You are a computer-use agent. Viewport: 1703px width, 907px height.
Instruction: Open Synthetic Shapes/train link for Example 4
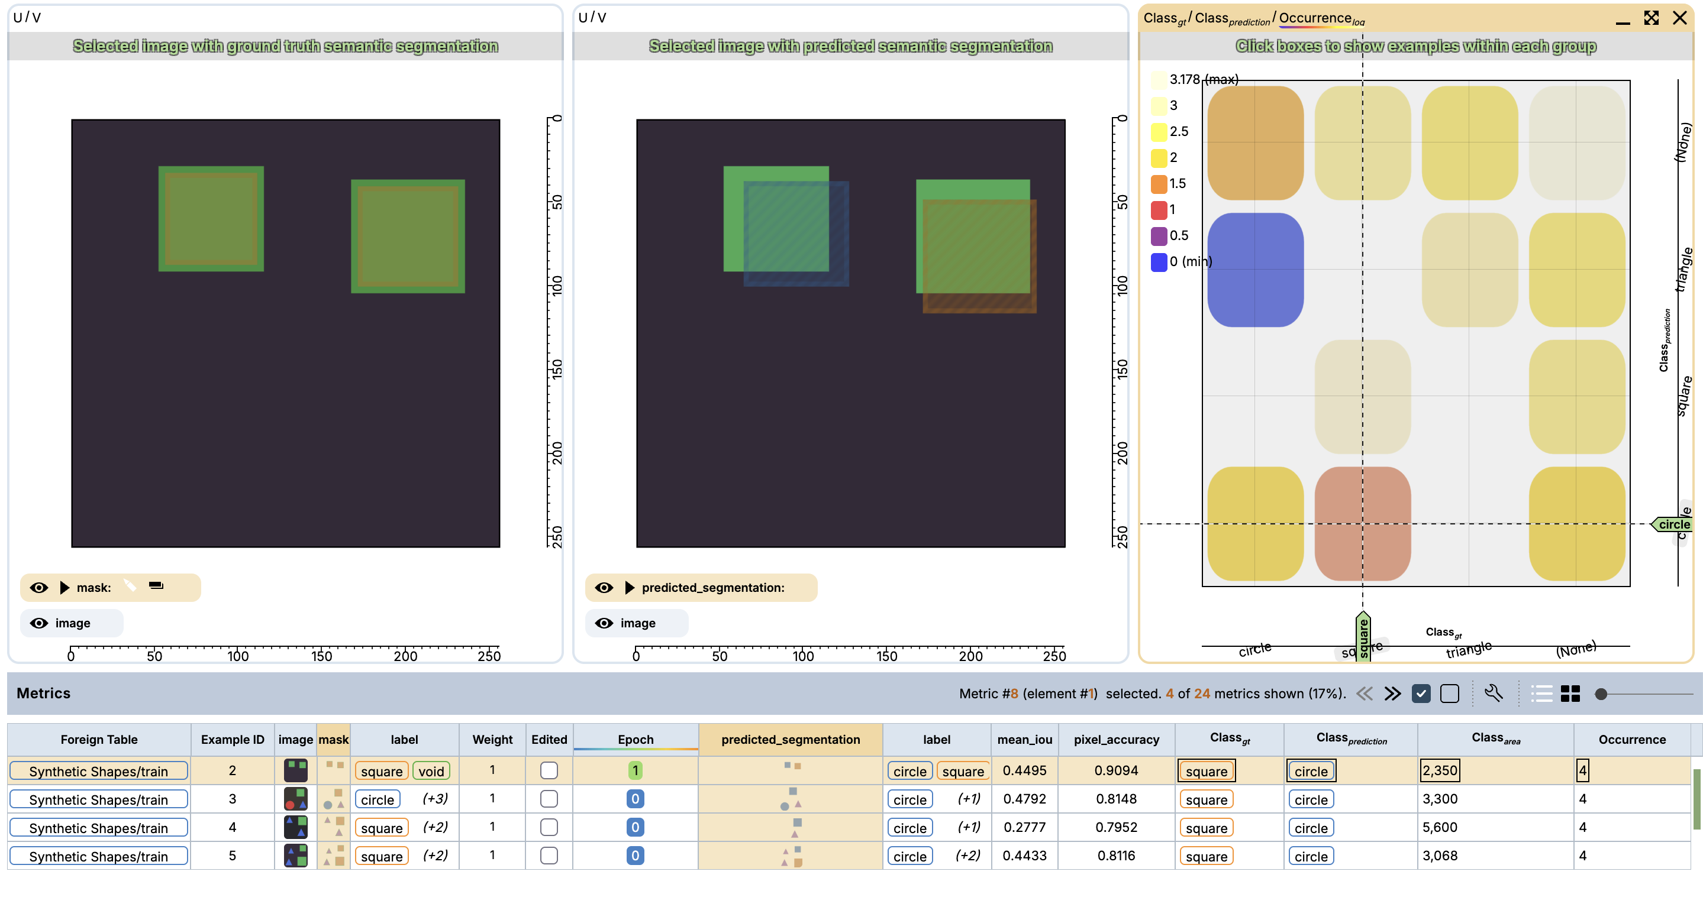98,828
